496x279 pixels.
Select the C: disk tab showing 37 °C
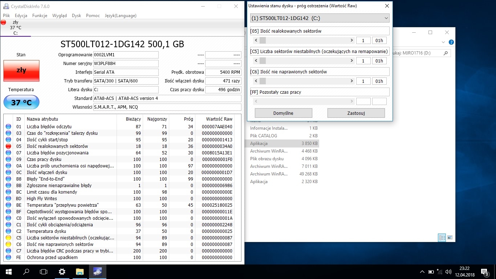[x=15, y=28]
